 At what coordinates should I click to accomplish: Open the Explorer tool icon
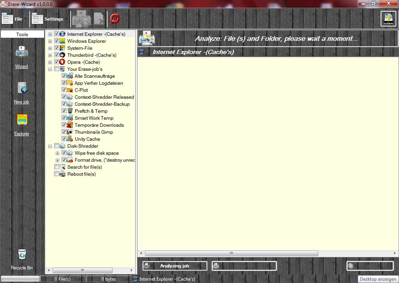22,120
